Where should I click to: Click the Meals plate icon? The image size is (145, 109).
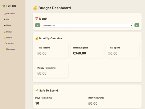coord(5,25)
